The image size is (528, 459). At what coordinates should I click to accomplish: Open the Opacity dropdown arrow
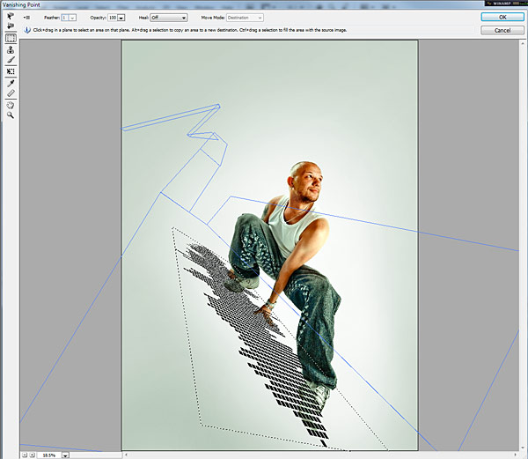pos(121,17)
